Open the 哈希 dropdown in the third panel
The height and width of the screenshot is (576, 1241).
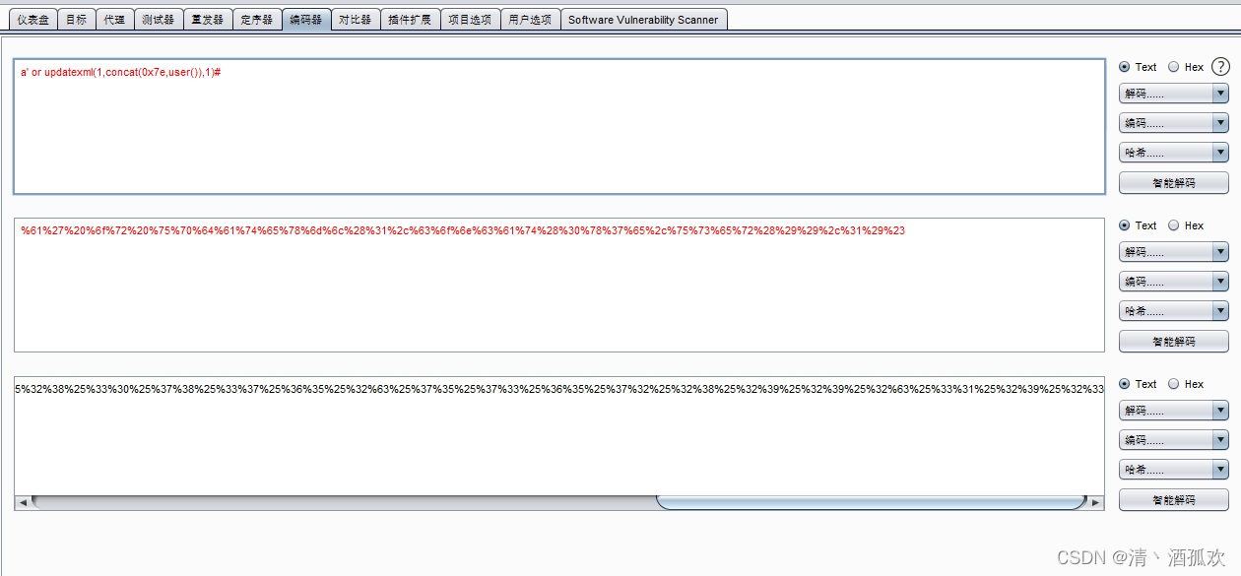1173,470
